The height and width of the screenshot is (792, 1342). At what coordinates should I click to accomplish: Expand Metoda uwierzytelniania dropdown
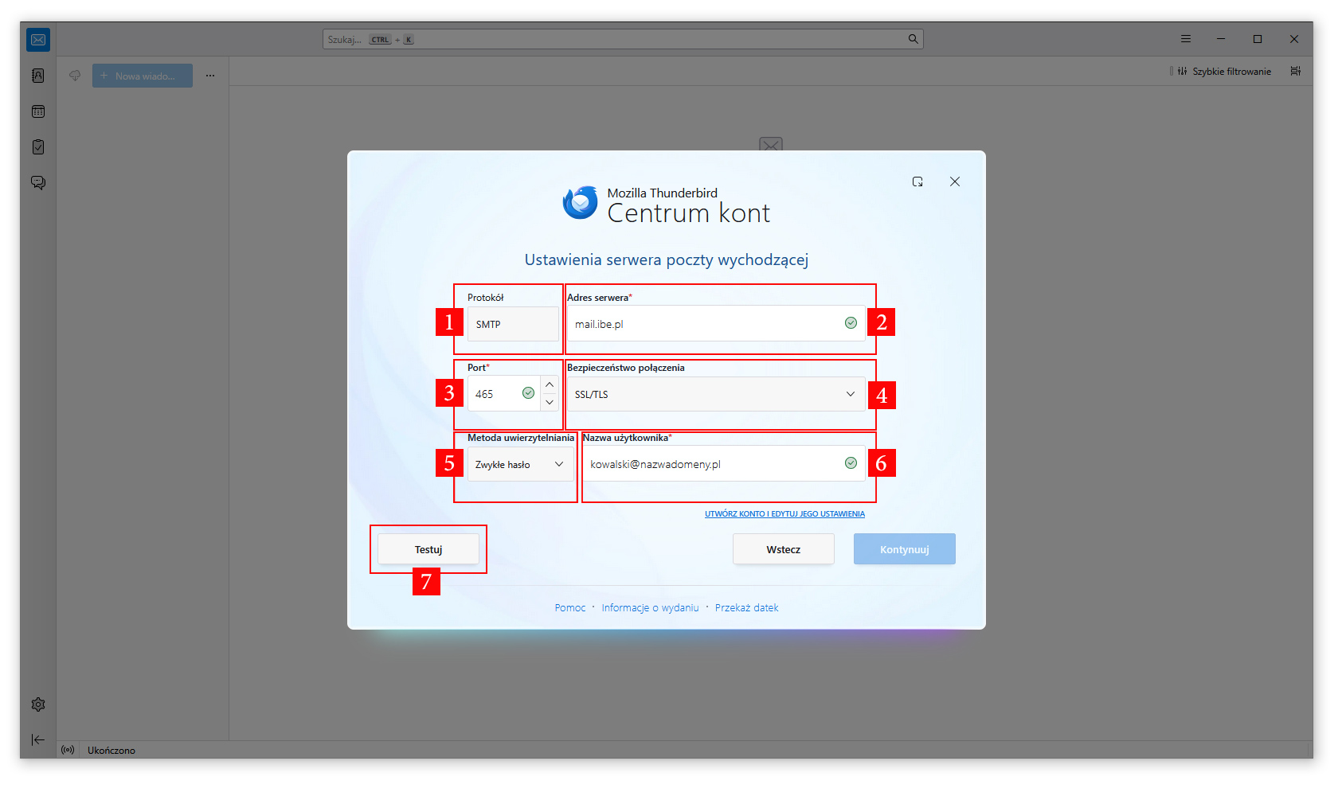tap(520, 464)
